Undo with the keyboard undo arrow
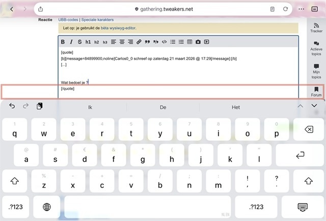The width and height of the screenshot is (326, 221). click(x=12, y=106)
